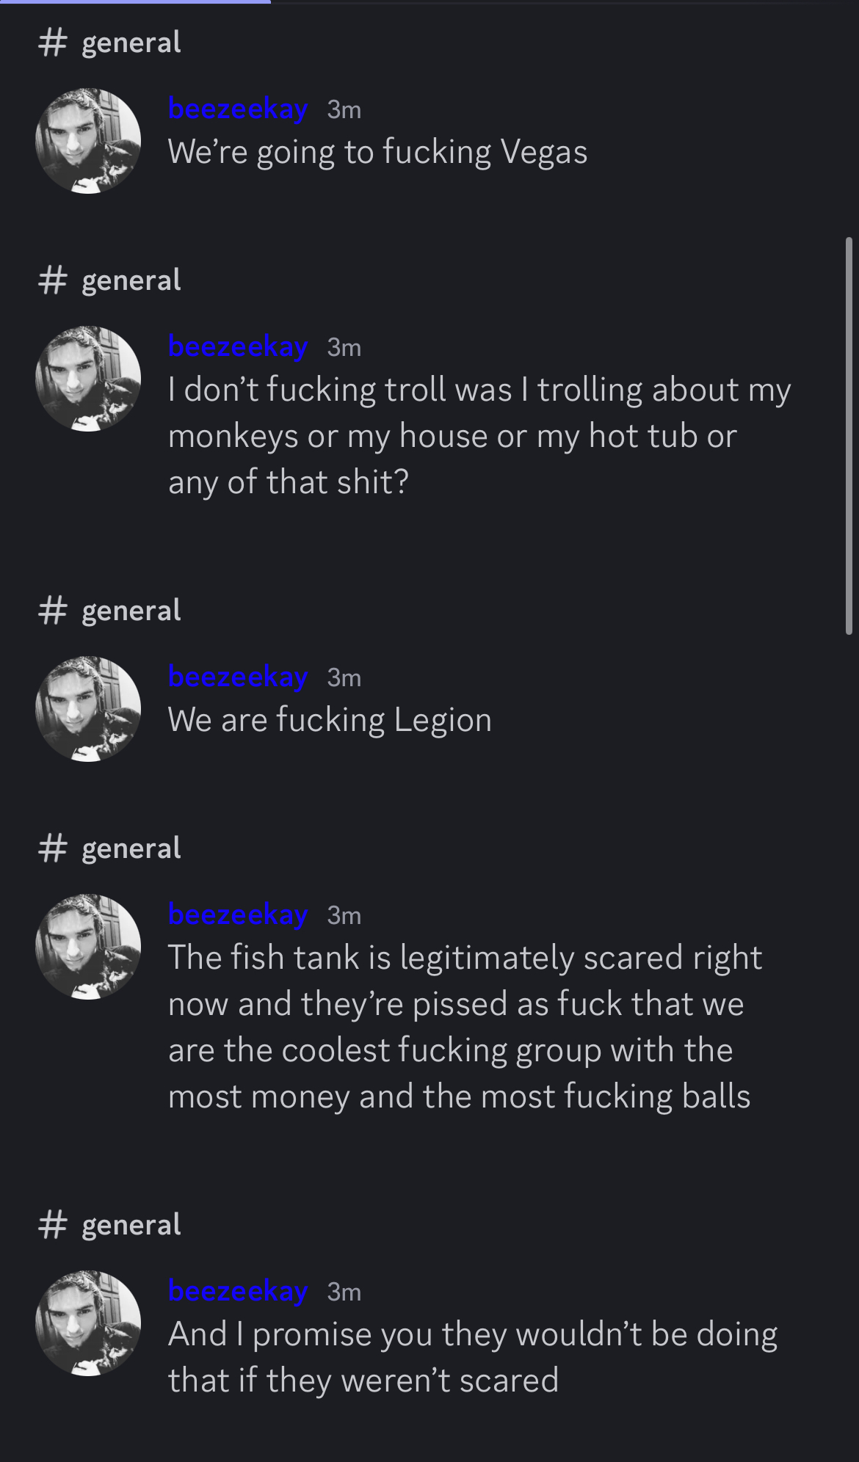Click the hash icon above trolling message
This screenshot has height=1462, width=859.
click(53, 280)
